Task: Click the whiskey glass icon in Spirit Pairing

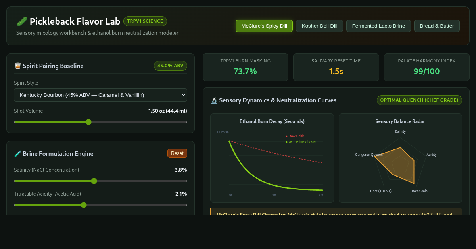Action: [x=17, y=66]
